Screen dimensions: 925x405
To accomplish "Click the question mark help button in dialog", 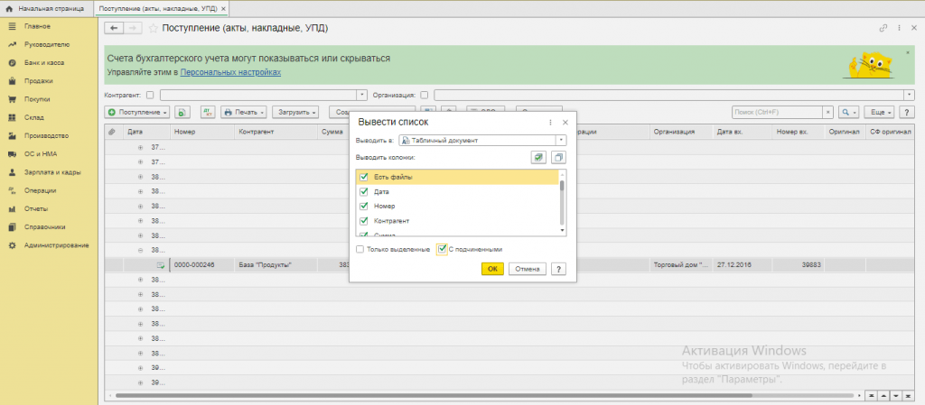I will 558,269.
